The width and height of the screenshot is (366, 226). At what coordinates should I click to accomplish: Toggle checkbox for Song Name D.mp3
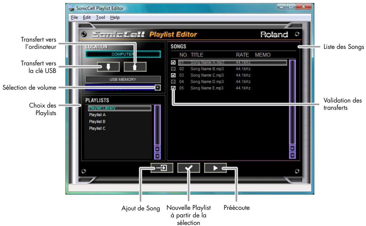click(173, 82)
